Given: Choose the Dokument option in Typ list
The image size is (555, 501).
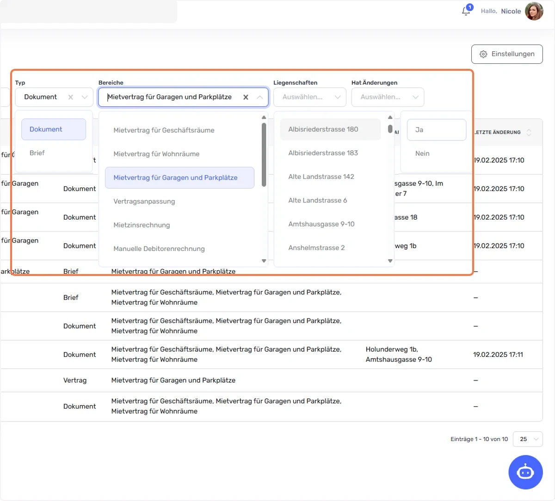Looking at the screenshot, I should coord(54,129).
